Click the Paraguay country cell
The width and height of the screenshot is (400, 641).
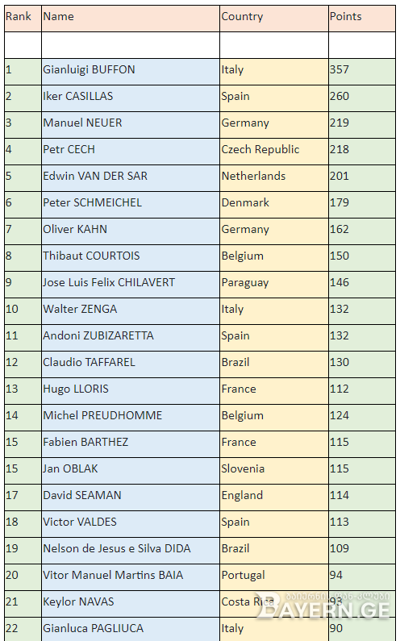[x=274, y=284]
